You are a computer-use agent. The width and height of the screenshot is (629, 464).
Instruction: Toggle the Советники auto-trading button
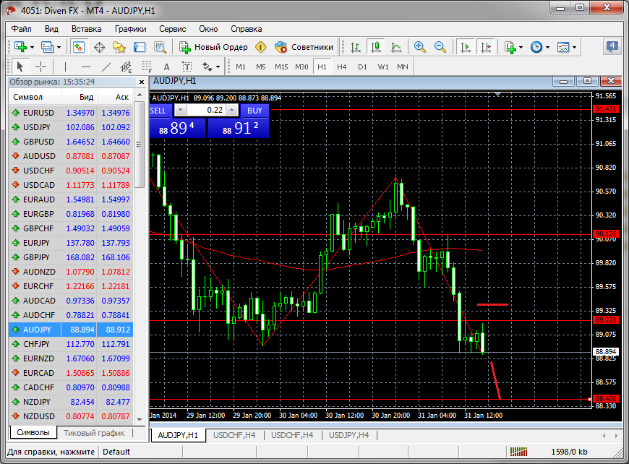pyautogui.click(x=304, y=47)
